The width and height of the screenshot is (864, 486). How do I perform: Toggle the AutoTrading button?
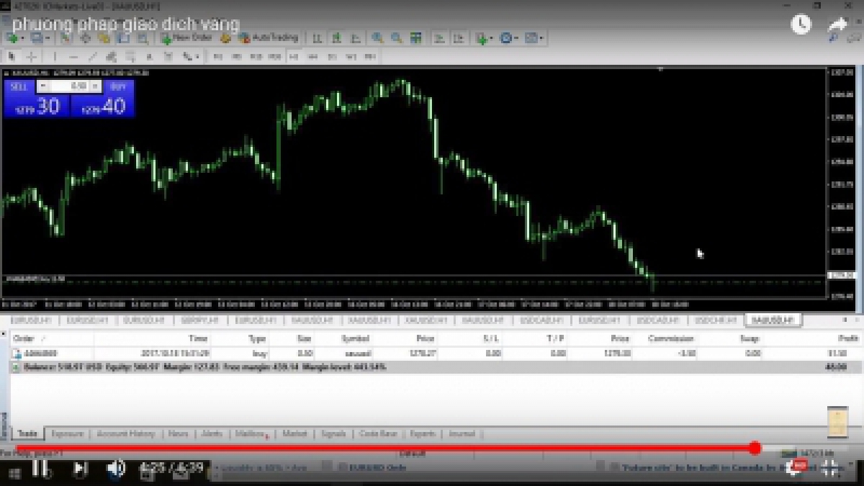268,37
